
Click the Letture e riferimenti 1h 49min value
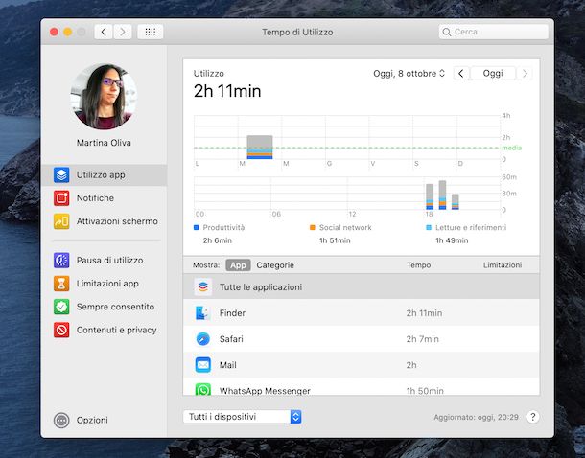[x=452, y=240]
